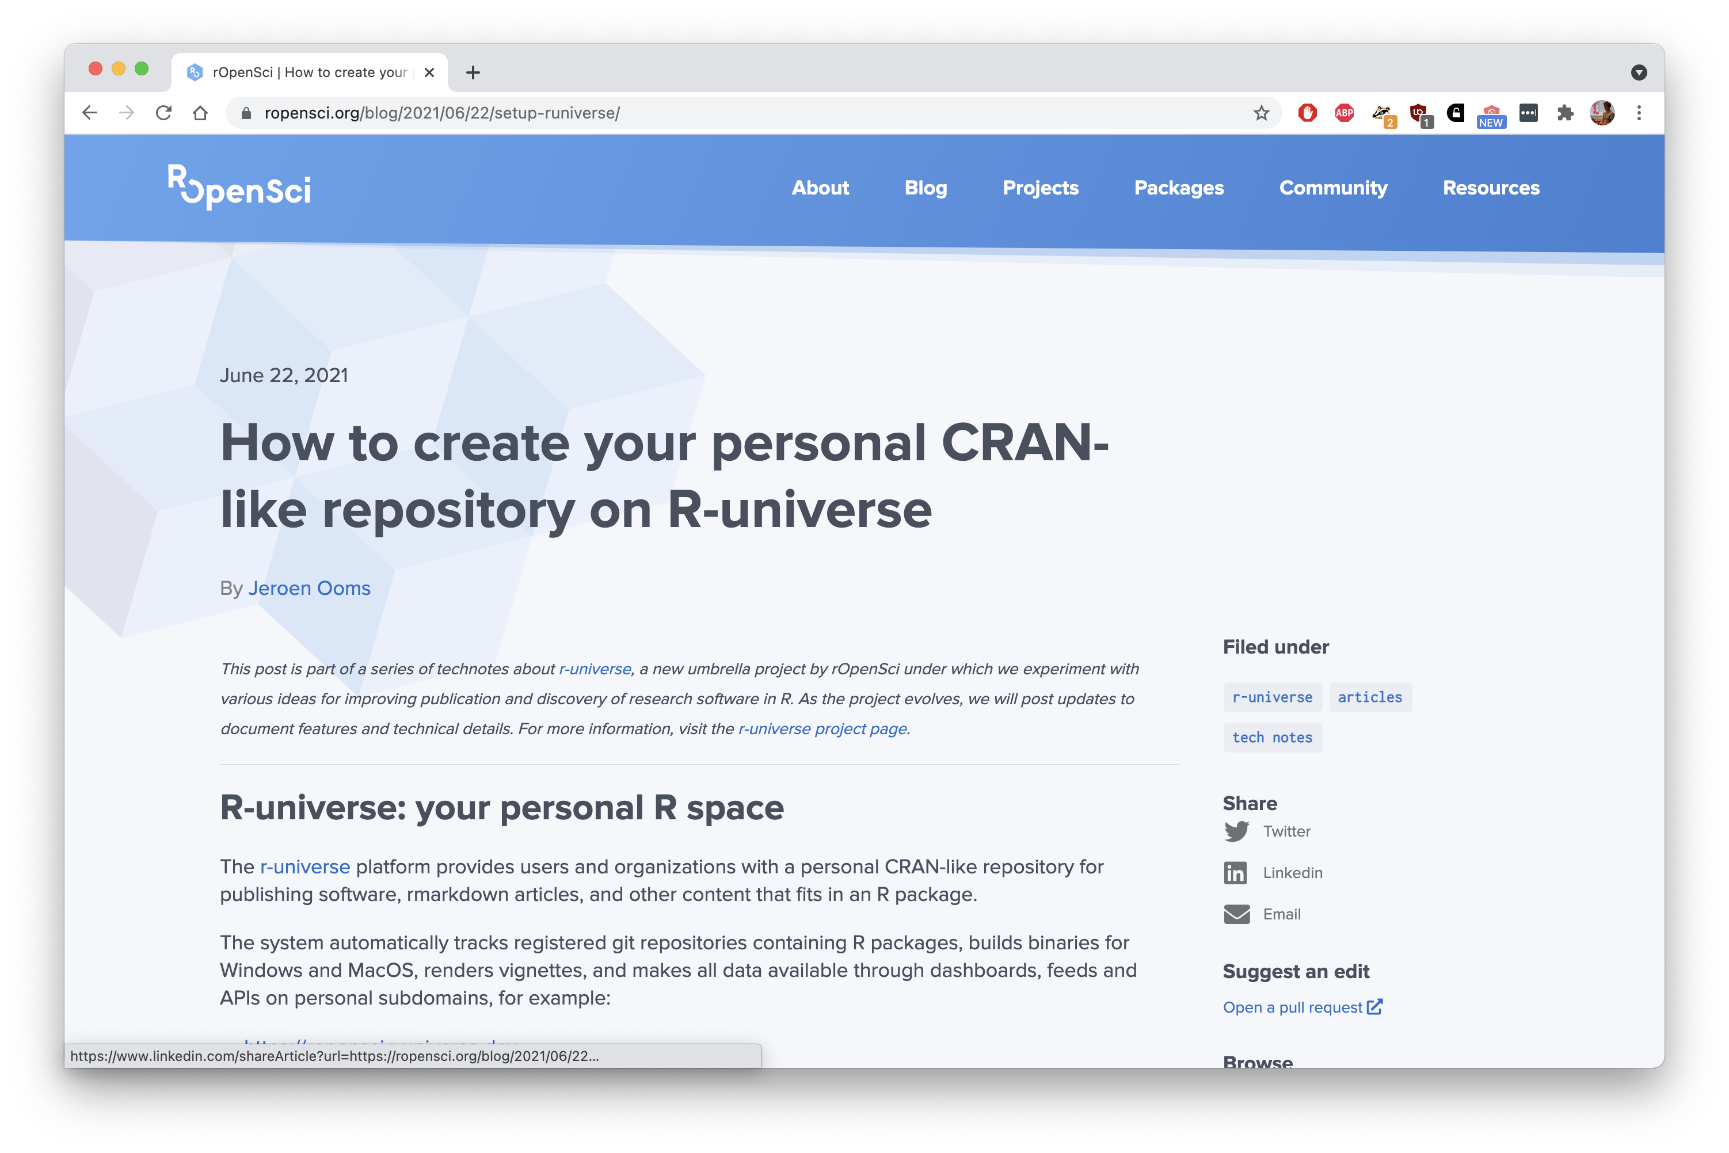The width and height of the screenshot is (1729, 1153).
Task: Open Chrome's three-dot menu
Action: (x=1639, y=113)
